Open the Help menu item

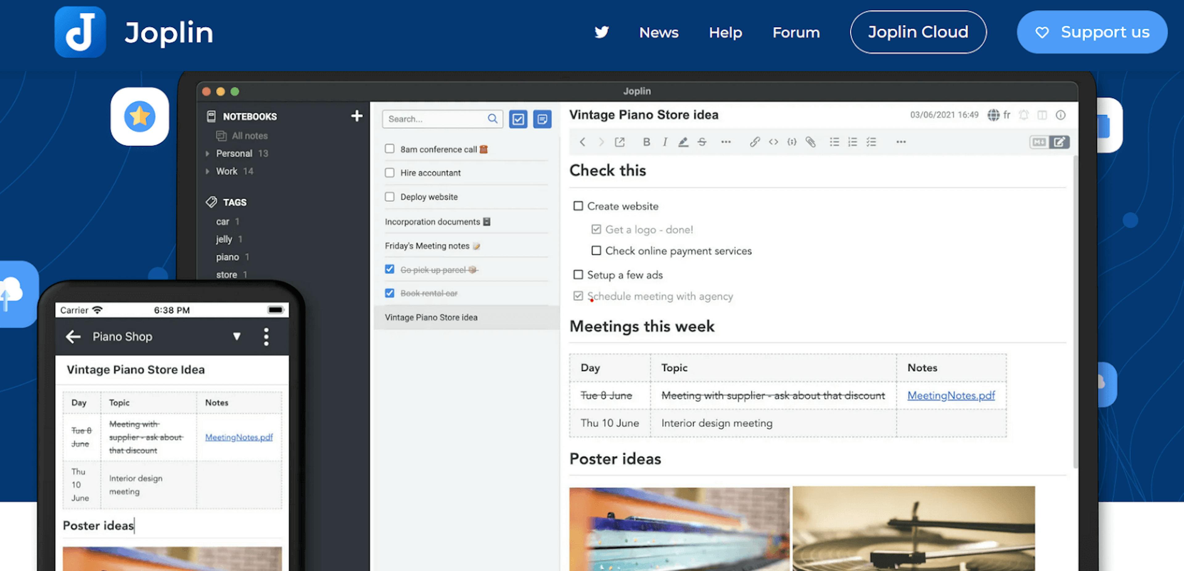[x=725, y=32]
